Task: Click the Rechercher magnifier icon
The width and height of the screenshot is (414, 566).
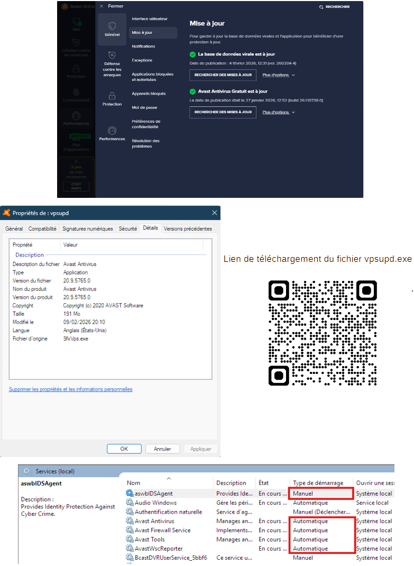Action: pos(321,7)
